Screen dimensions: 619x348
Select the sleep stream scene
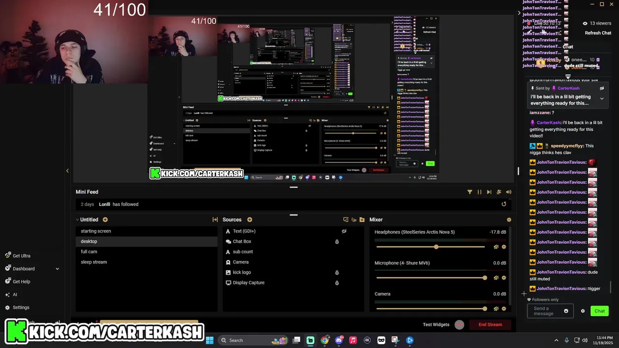tap(147, 262)
